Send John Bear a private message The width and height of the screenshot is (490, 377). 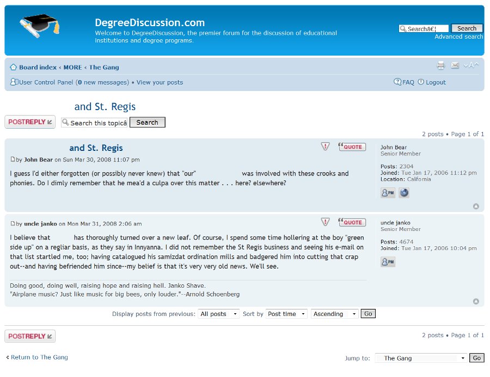[388, 192]
